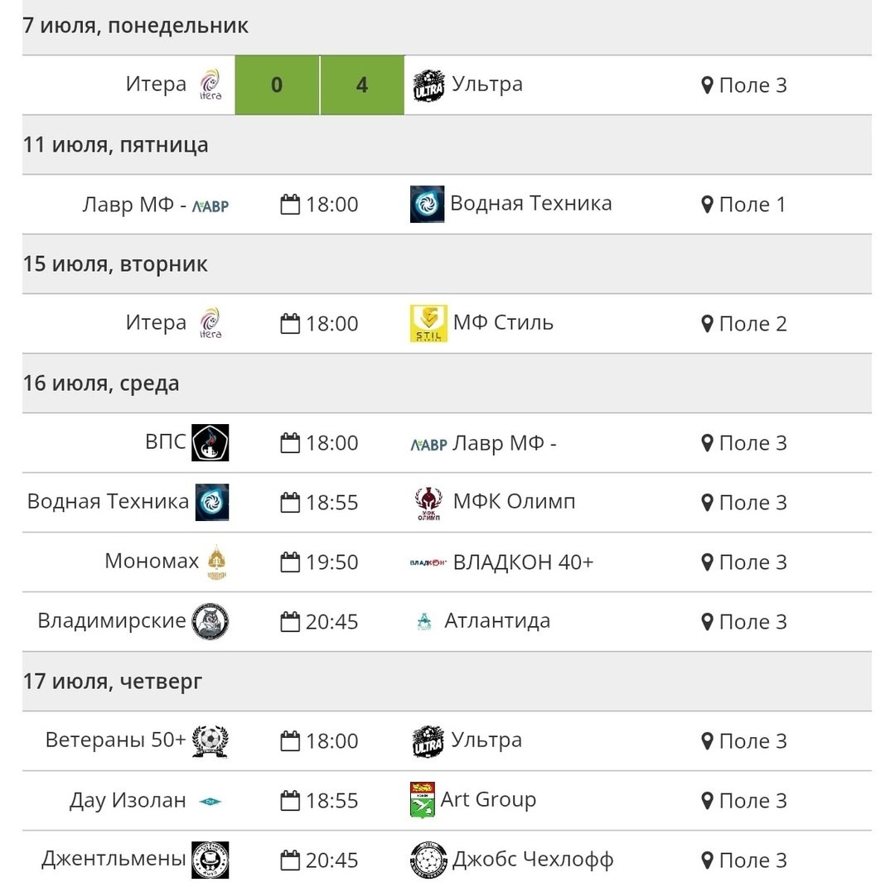Image resolution: width=895 pixels, height=887 pixels.
Task: Click the Джобс Чехлофф ball logo
Action: coord(428,860)
